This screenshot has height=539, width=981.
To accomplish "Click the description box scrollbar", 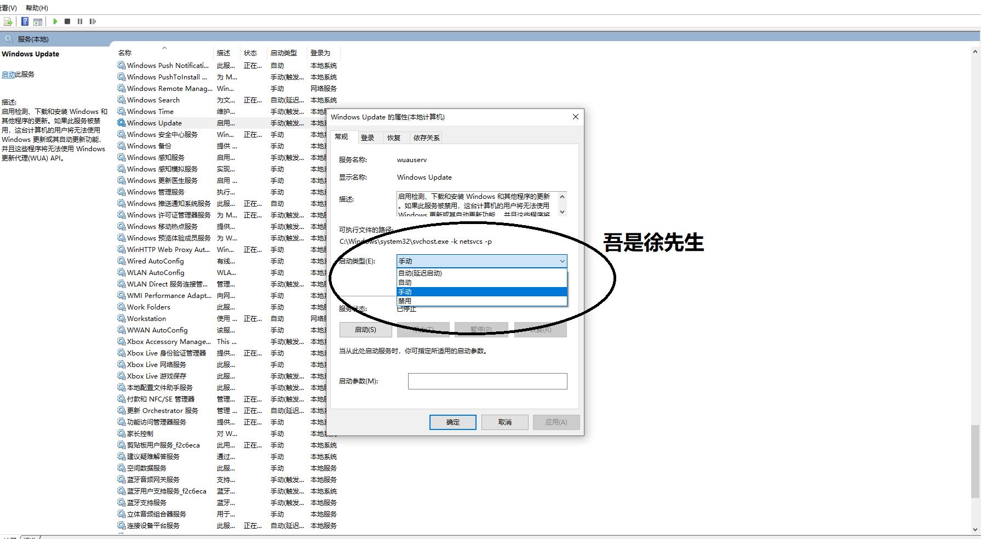I will point(563,205).
